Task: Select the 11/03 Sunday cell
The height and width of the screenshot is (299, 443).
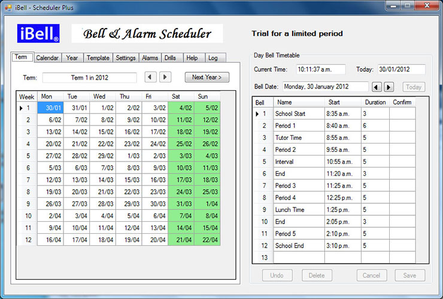Action: pyautogui.click(x=207, y=167)
